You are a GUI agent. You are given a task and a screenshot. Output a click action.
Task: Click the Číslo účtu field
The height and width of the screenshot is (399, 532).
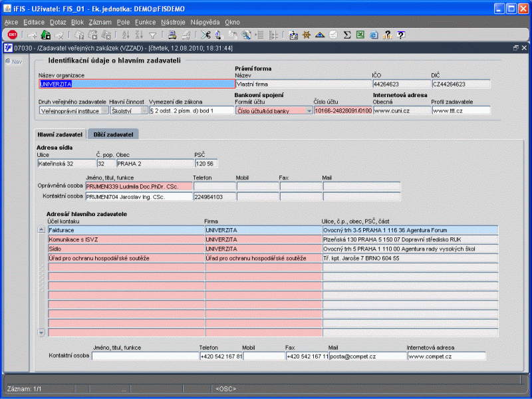(343, 110)
